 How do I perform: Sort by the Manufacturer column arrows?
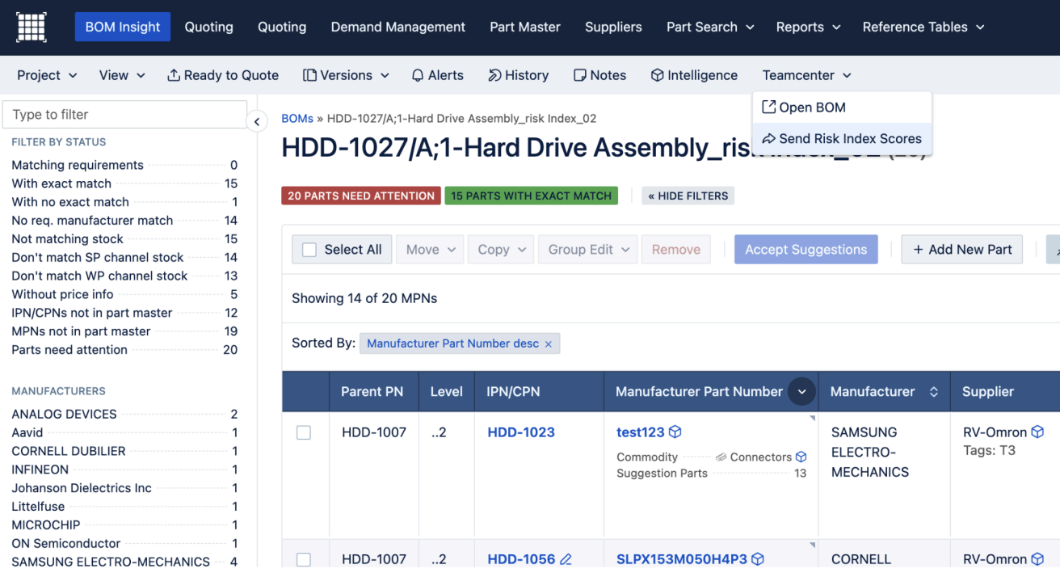[933, 392]
